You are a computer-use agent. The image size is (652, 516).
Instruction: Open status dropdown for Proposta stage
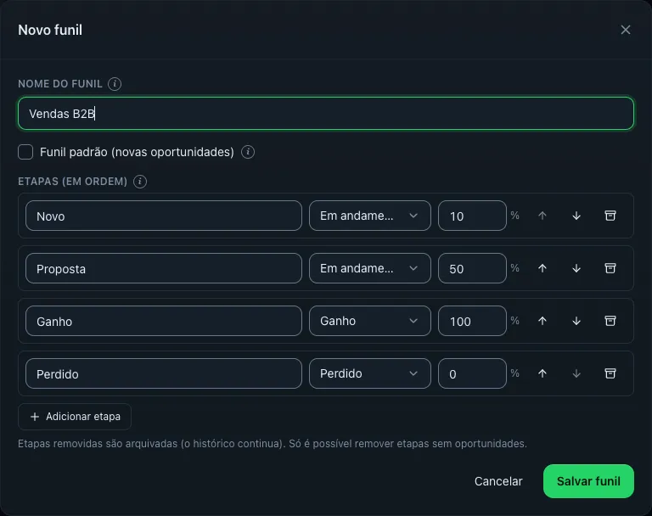[x=369, y=268]
